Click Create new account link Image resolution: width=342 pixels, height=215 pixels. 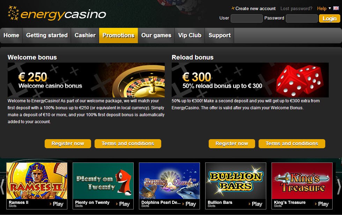click(255, 8)
